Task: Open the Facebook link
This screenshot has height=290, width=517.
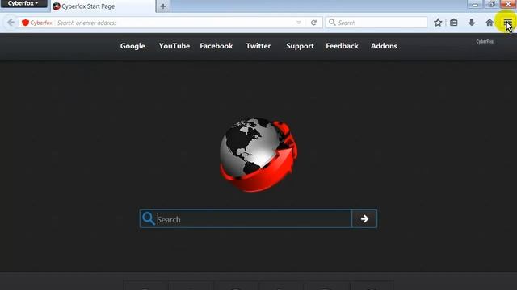Action: pyautogui.click(x=216, y=46)
